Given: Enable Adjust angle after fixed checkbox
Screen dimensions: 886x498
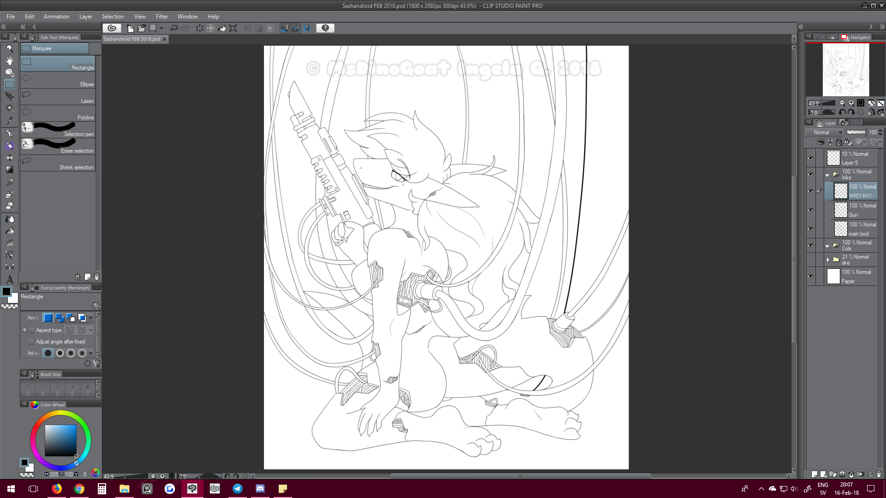Looking at the screenshot, I should pos(31,342).
